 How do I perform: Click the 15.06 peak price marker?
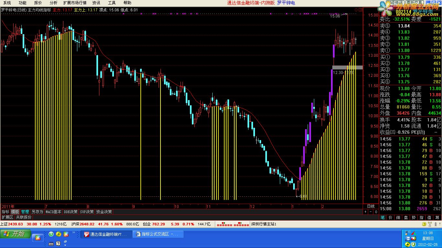point(335,16)
